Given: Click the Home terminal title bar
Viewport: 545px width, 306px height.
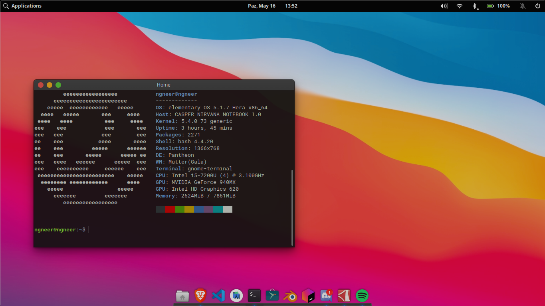Looking at the screenshot, I should 164,85.
